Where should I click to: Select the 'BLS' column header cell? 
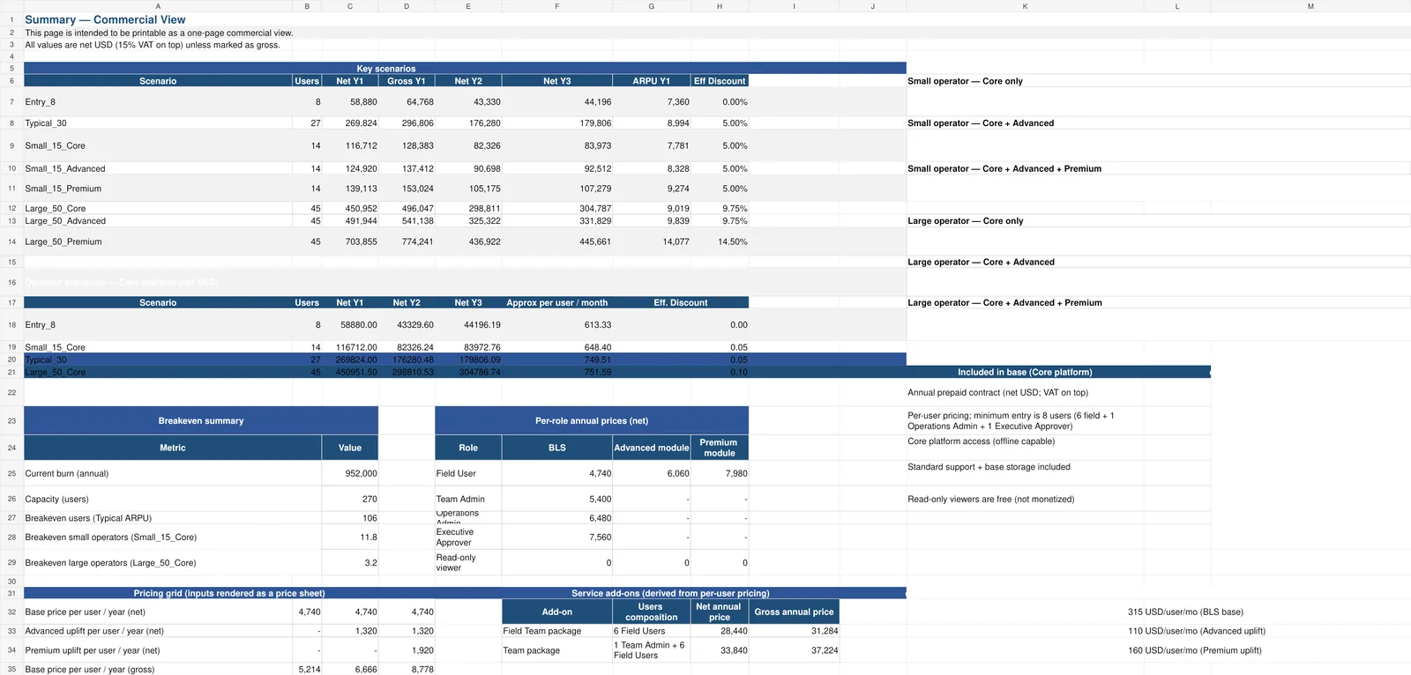(x=556, y=448)
